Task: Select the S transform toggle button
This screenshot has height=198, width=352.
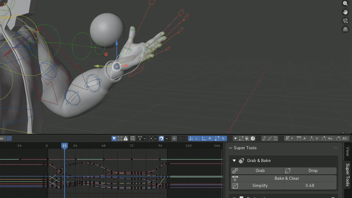Action: (220, 138)
